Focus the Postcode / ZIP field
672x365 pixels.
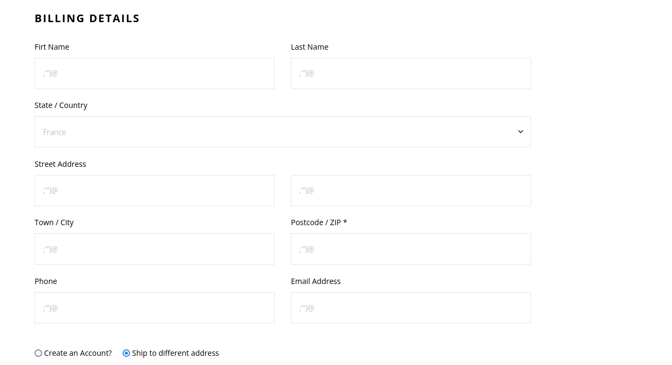tap(411, 249)
